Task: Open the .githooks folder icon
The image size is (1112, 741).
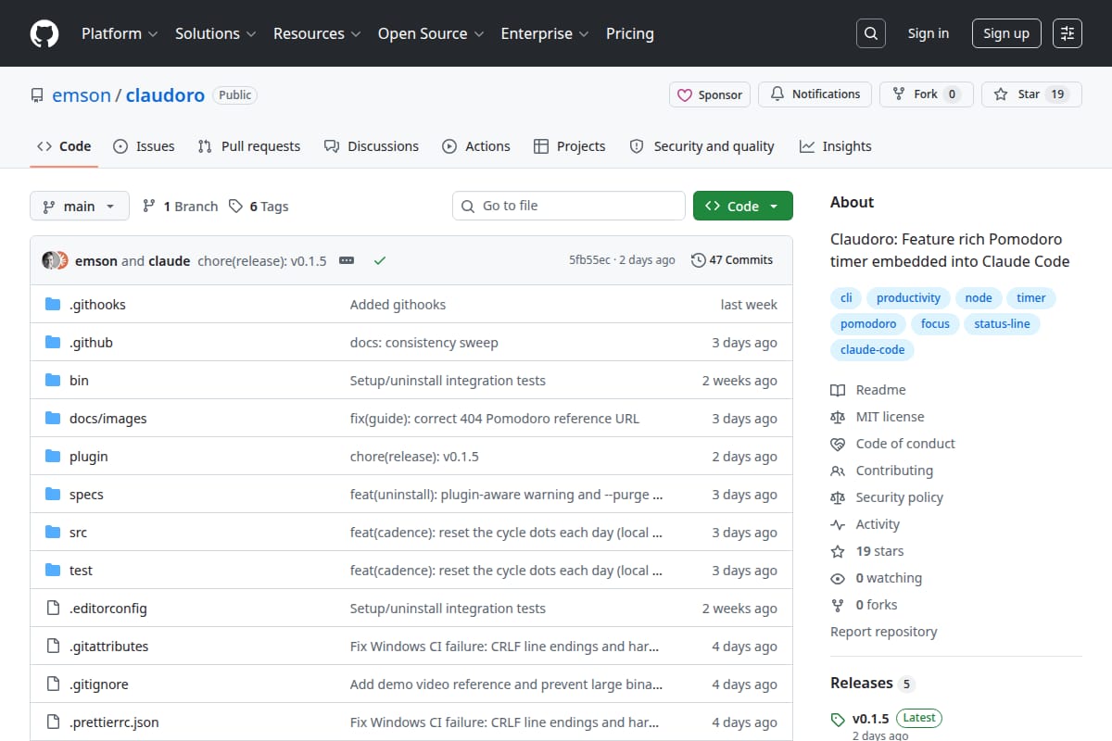Action: pyautogui.click(x=53, y=305)
